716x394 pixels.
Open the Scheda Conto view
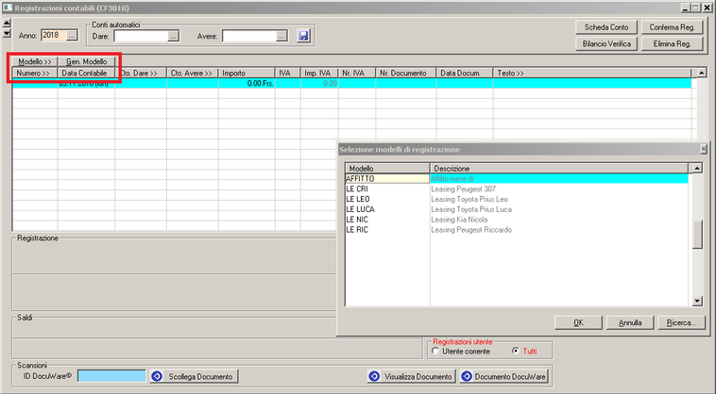605,27
